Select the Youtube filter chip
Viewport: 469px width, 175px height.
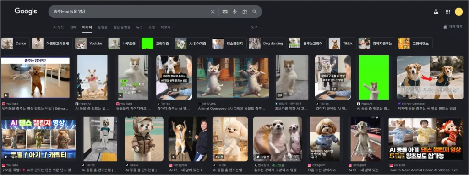90,44
